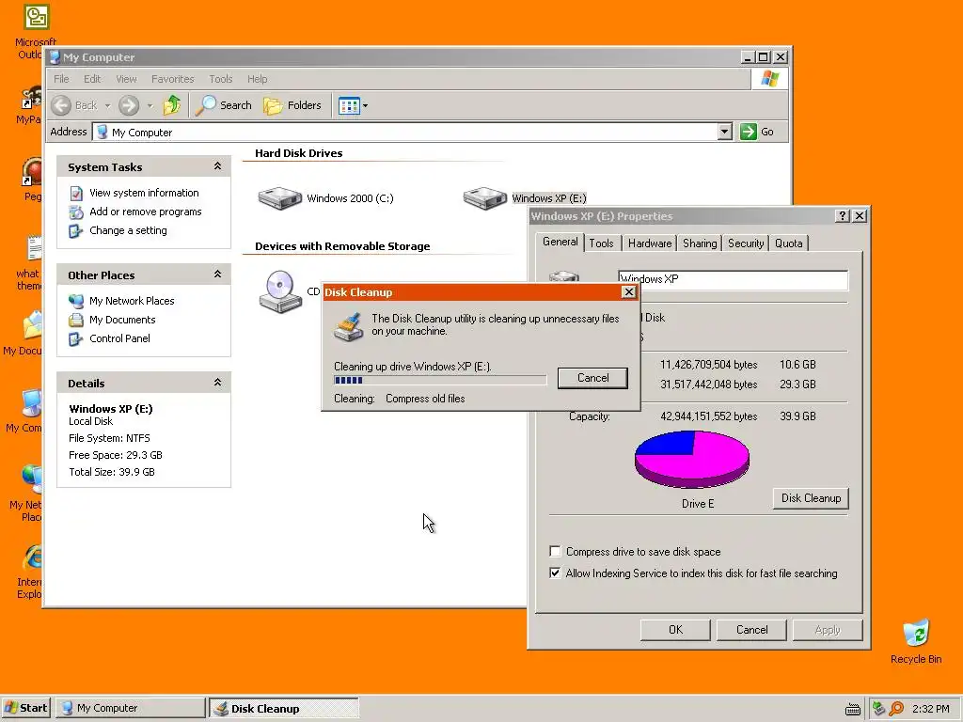The height and width of the screenshot is (722, 963).
Task: Click the Windows flag logo in My Computer
Action: 769,79
